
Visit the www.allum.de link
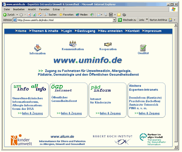63,137
